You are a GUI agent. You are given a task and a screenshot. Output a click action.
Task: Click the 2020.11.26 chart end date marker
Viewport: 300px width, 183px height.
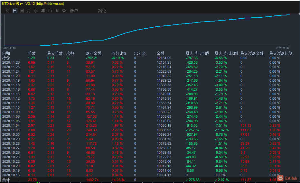[282, 48]
